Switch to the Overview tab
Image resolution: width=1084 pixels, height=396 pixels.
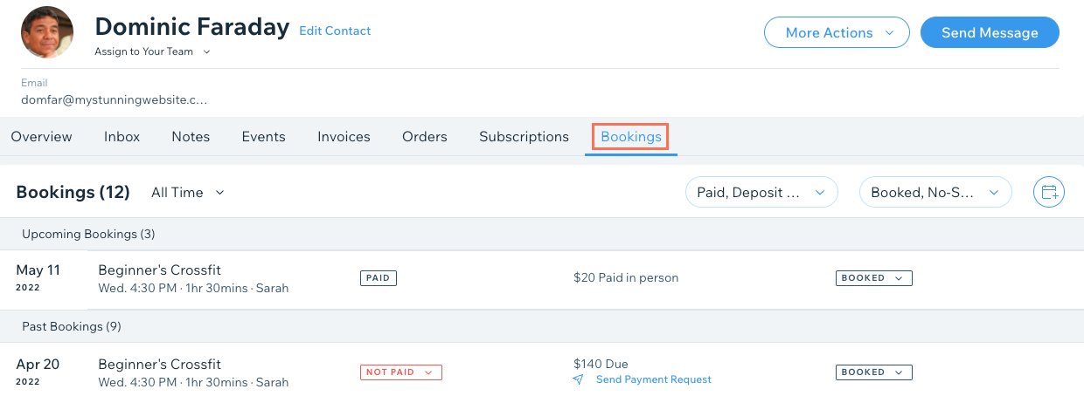[x=41, y=137]
